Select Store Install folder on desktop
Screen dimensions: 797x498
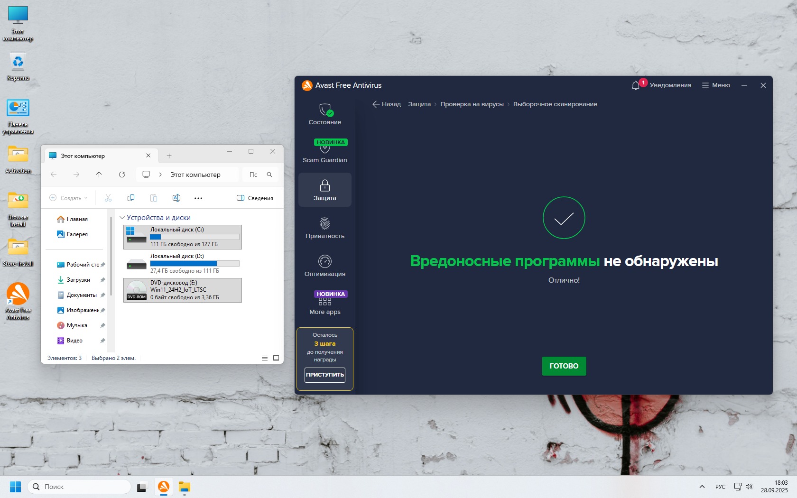coord(18,252)
